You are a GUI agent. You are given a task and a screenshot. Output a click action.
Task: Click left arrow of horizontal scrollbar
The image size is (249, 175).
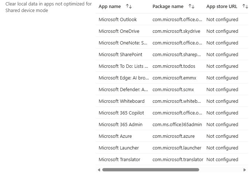click(x=99, y=170)
